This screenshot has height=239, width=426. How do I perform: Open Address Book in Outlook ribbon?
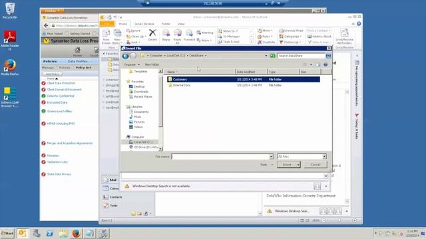pos(319,37)
